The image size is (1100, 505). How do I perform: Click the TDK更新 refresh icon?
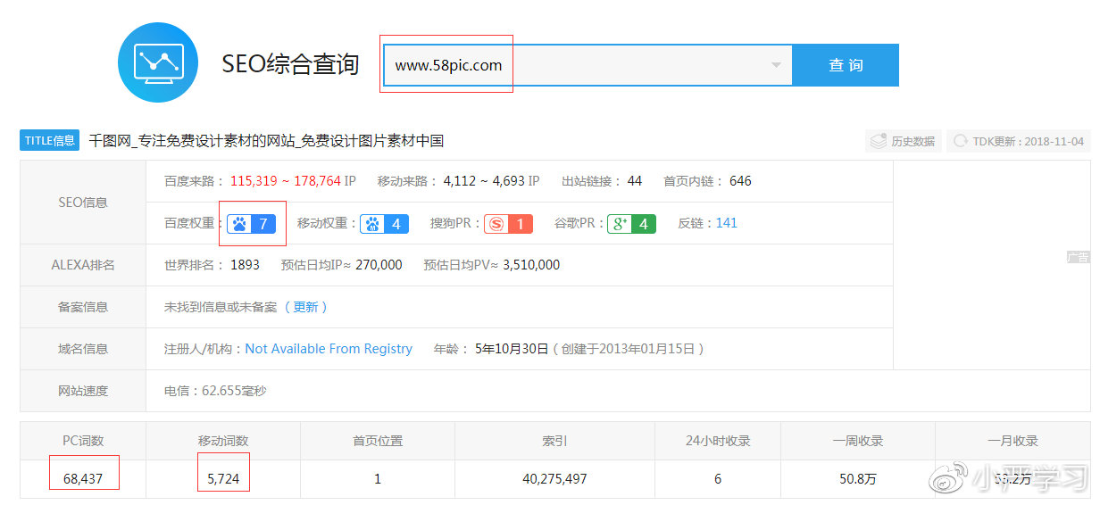[x=961, y=141]
